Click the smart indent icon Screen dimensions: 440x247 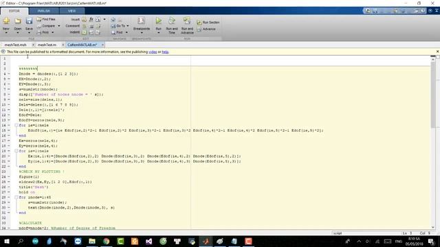point(84,32)
